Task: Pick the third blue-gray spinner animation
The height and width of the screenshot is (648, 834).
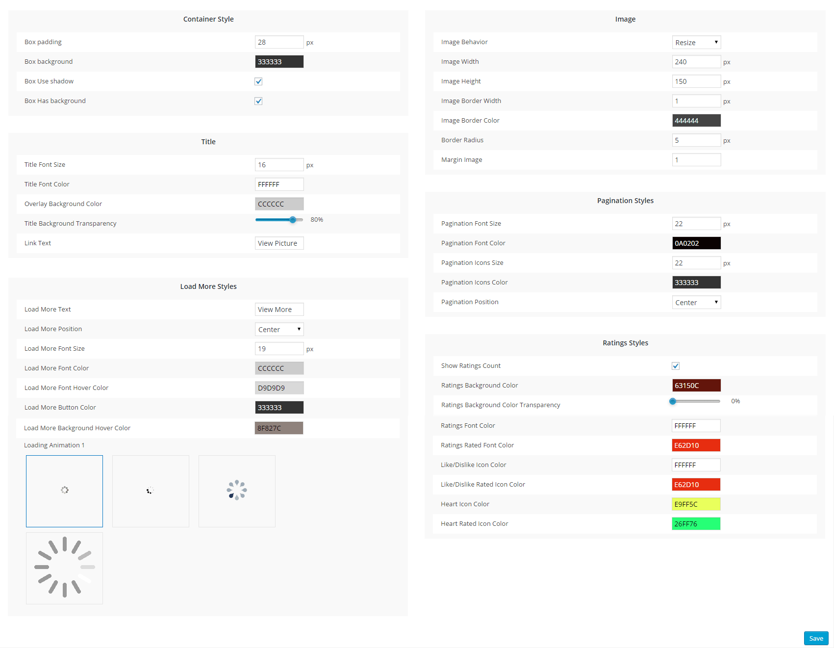Action: pos(237,491)
